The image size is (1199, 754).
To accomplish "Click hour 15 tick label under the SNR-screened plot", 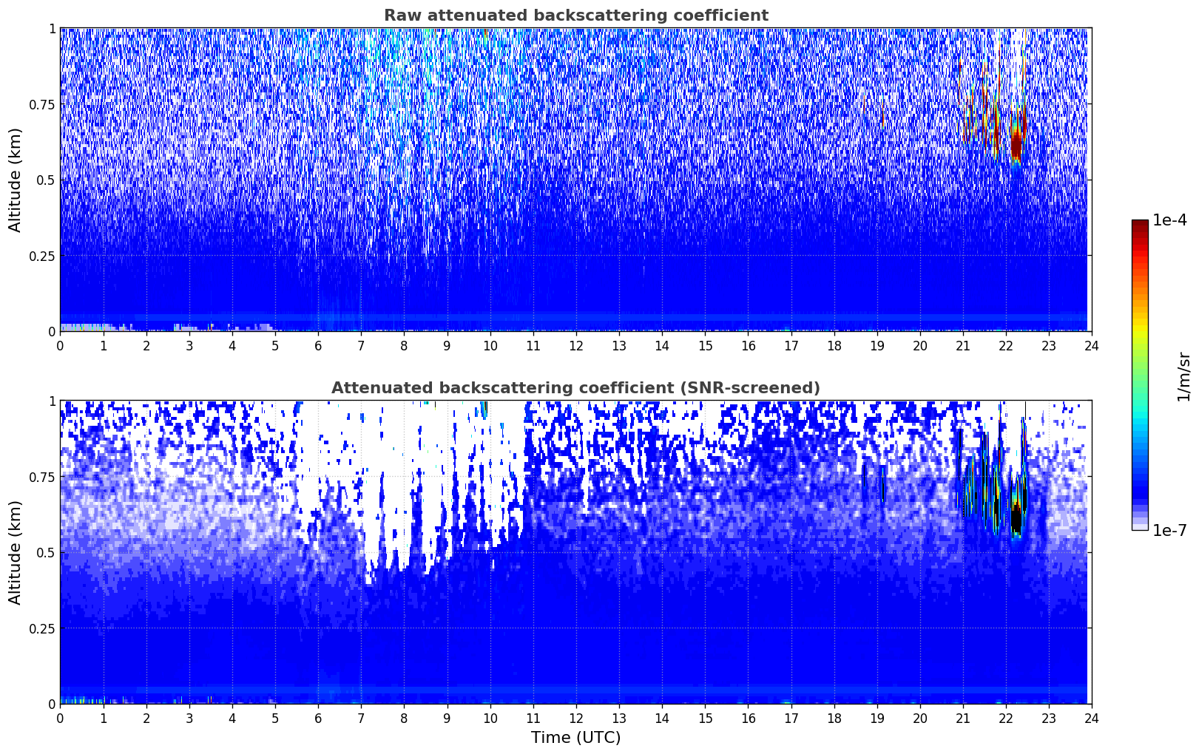I will pyautogui.click(x=705, y=718).
